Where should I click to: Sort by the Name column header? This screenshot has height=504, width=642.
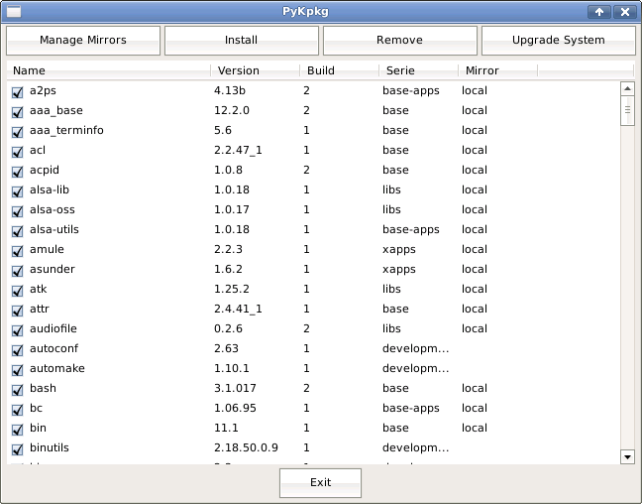click(x=109, y=70)
